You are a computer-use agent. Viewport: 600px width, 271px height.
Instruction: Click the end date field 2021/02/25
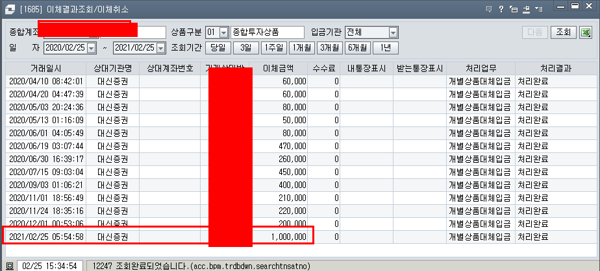click(135, 48)
